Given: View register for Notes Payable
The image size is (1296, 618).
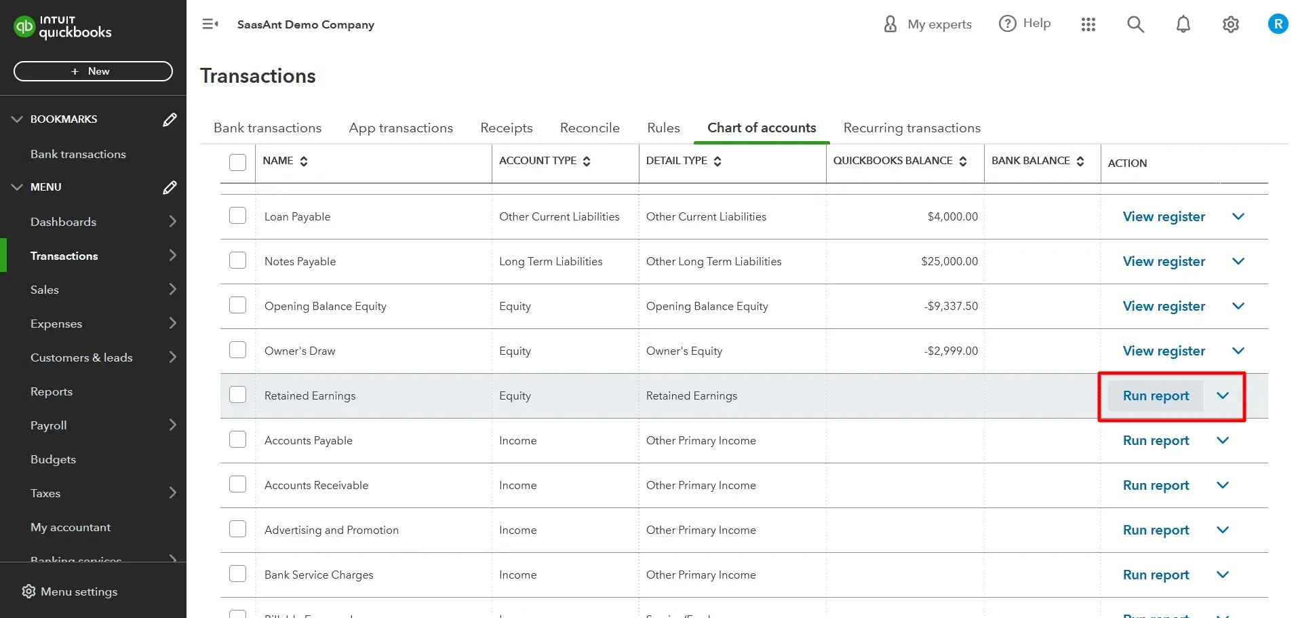Looking at the screenshot, I should click(1164, 261).
